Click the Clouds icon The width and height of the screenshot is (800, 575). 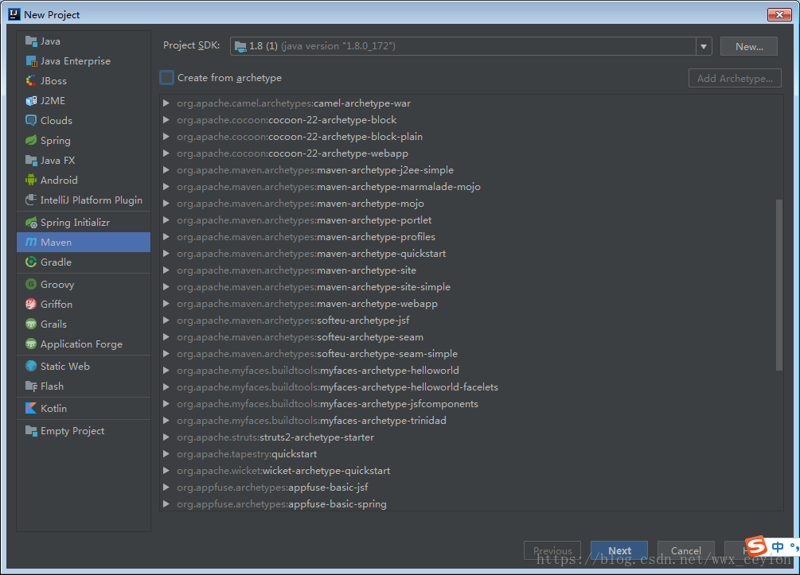point(31,121)
